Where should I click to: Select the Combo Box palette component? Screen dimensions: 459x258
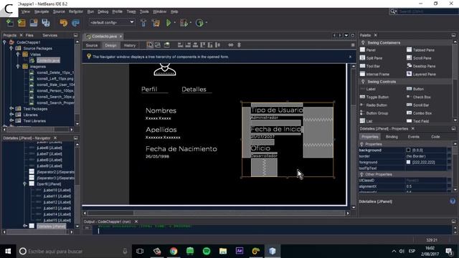click(x=419, y=113)
